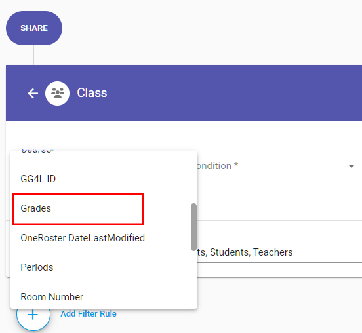The width and height of the screenshot is (362, 333).
Task: Click the blank purple Class header bar
Action: point(231,93)
